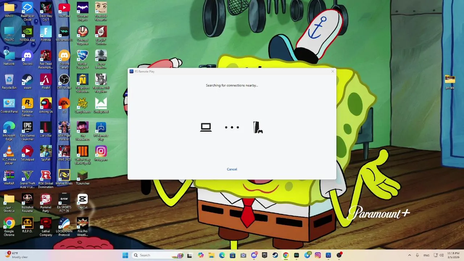Image resolution: width=464 pixels, height=261 pixels.
Task: Launch TLauncher Minecraft shortcut
Action: pos(82,178)
